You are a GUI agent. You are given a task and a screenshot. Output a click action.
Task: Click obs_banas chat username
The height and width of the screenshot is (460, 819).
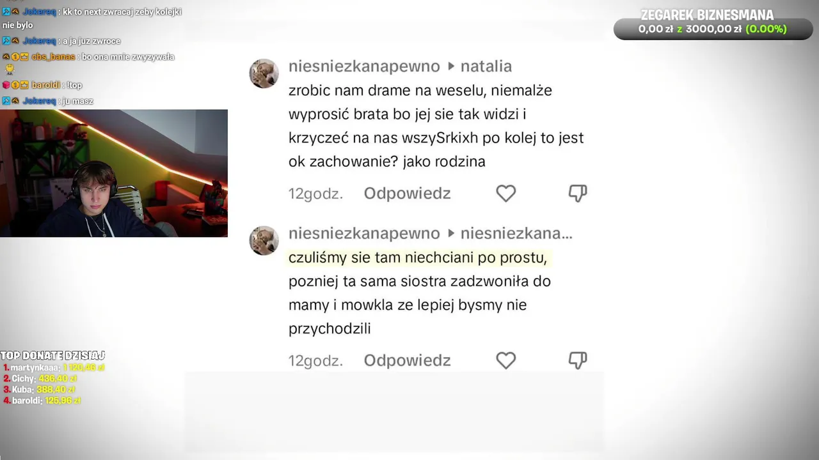pos(54,57)
